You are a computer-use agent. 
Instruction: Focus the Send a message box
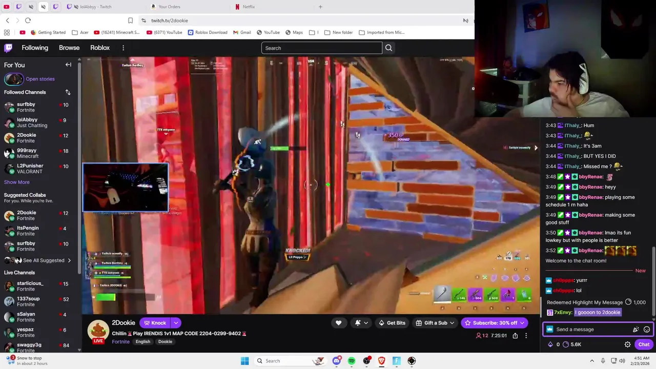(x=592, y=330)
